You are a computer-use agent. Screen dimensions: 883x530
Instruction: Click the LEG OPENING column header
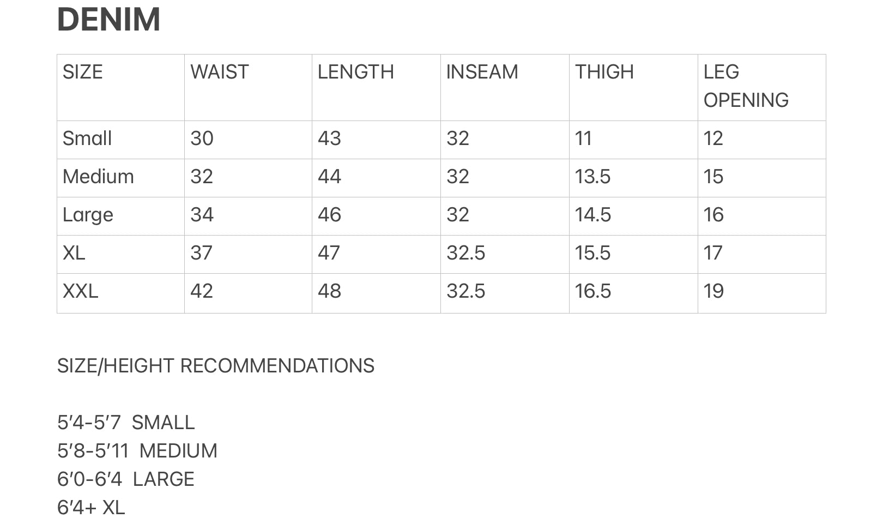[746, 86]
